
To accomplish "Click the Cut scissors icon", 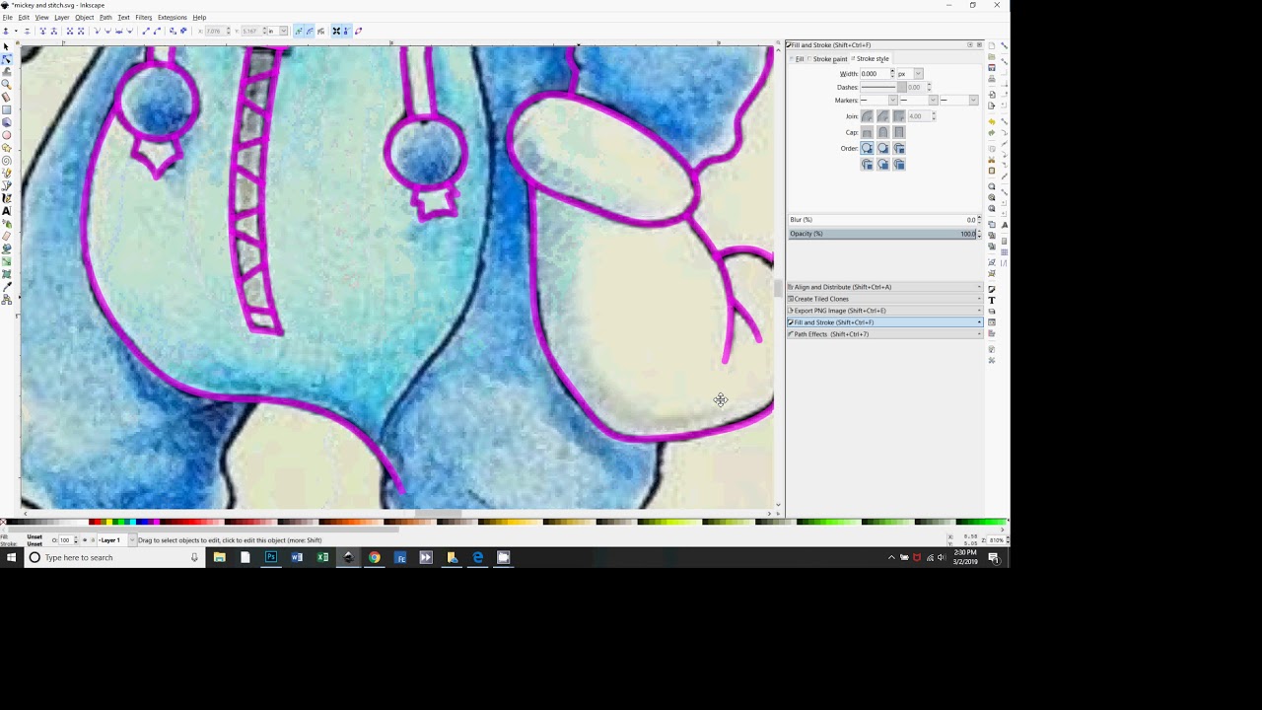I will pos(992,160).
